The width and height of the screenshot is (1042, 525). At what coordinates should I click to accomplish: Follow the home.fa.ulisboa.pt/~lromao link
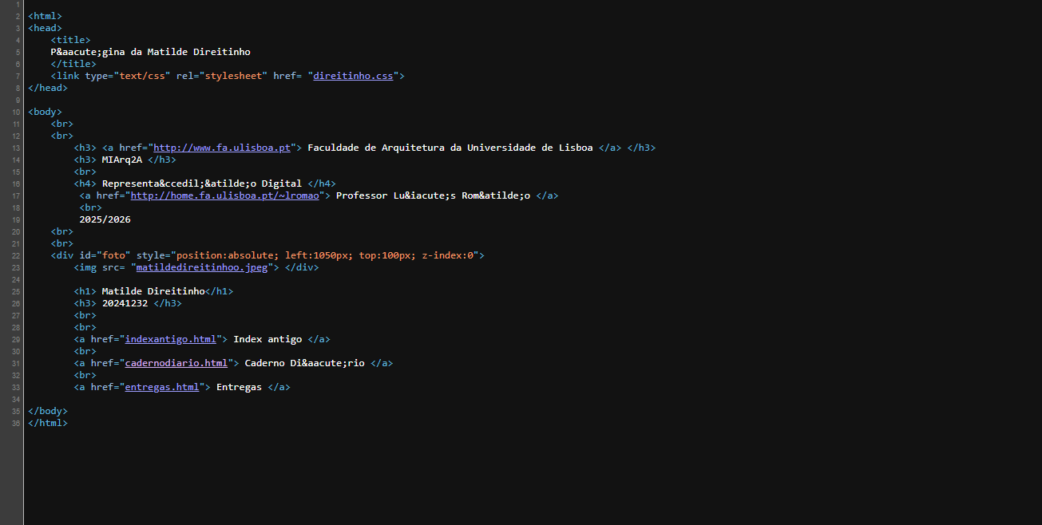pyautogui.click(x=220, y=195)
